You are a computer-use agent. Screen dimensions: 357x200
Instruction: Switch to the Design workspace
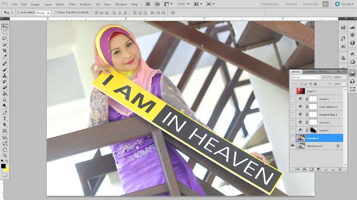pos(291,4)
